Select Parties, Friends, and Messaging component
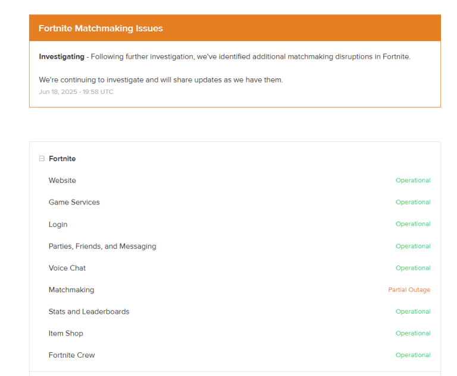The width and height of the screenshot is (457, 376). [102, 247]
